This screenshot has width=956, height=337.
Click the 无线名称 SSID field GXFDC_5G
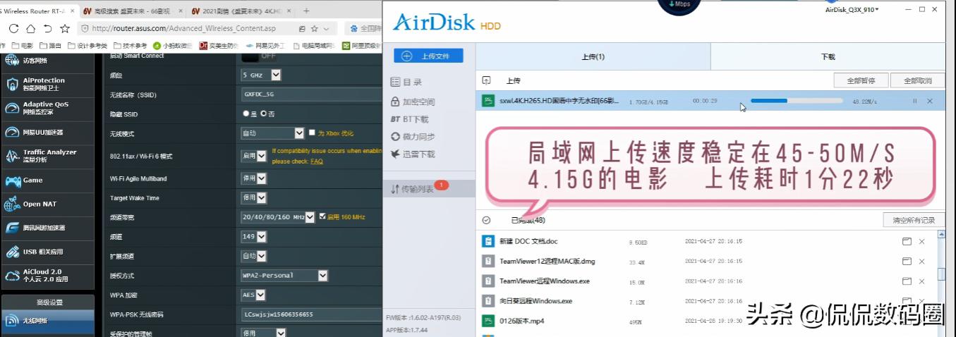[x=311, y=94]
